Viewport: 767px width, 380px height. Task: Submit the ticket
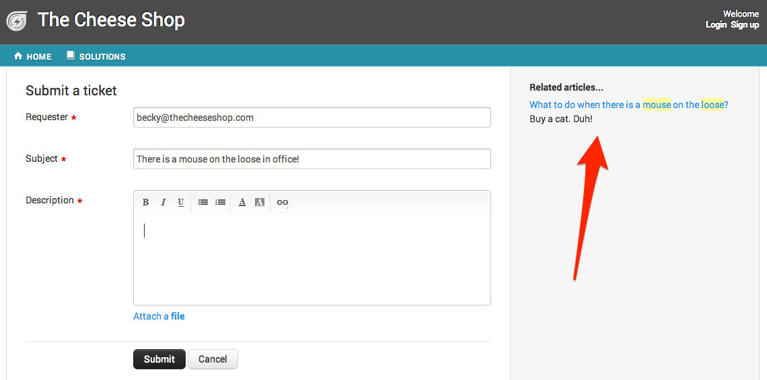click(159, 359)
